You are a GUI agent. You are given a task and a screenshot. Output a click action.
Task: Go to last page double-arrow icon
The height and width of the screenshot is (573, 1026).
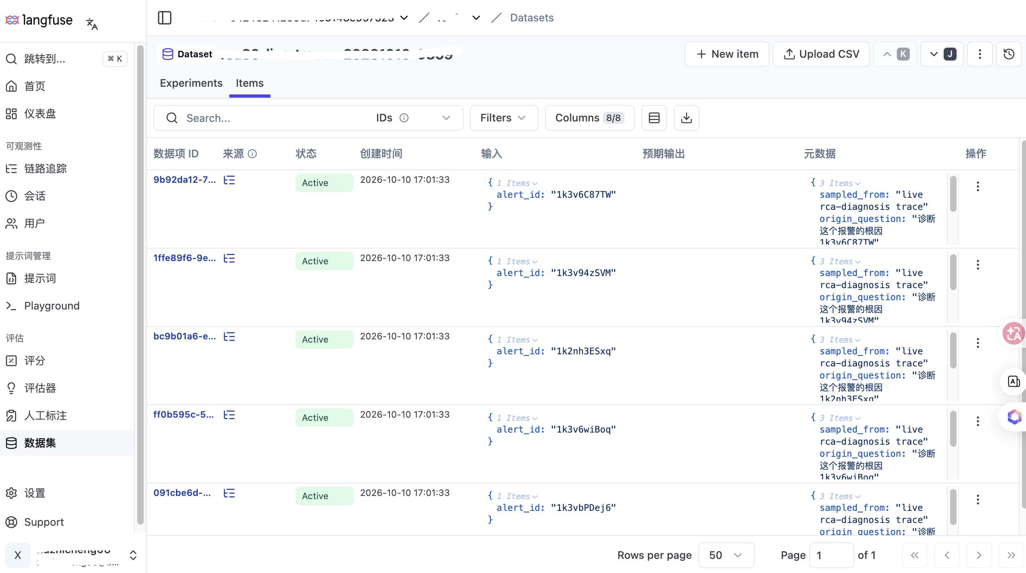coord(1011,555)
